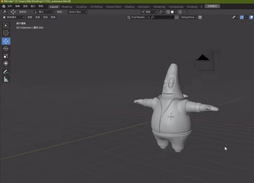Image resolution: width=254 pixels, height=183 pixels.
Task: Toggle the viewport gizmo display
Action: tap(242, 17)
